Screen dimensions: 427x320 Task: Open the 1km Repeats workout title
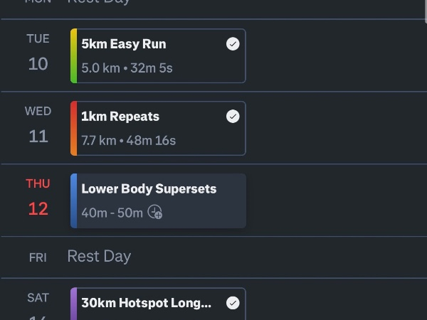[x=120, y=117]
